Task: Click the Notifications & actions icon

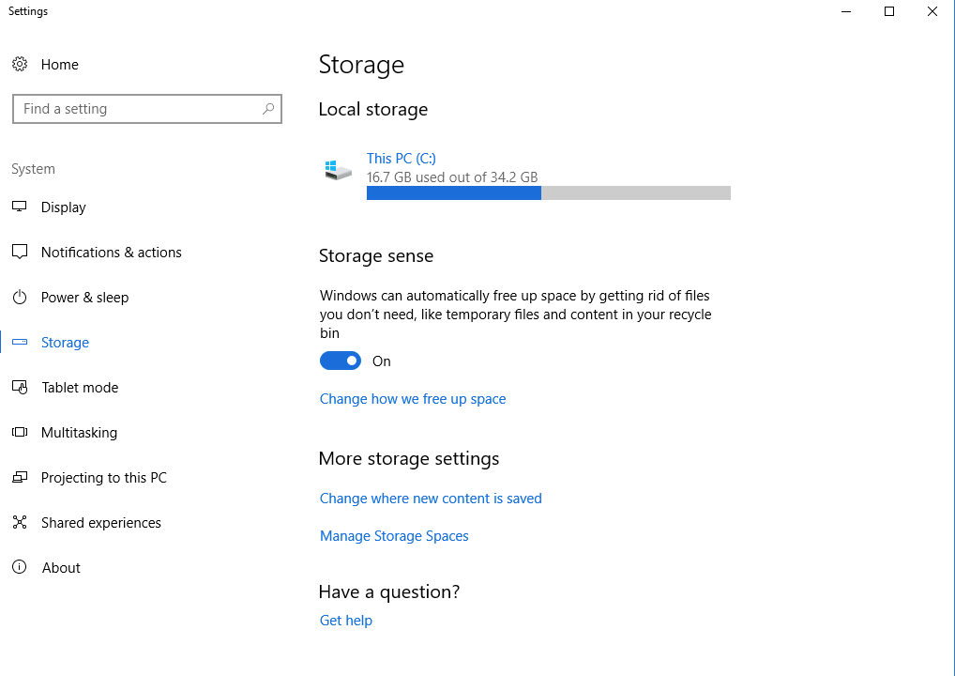Action: (x=20, y=252)
